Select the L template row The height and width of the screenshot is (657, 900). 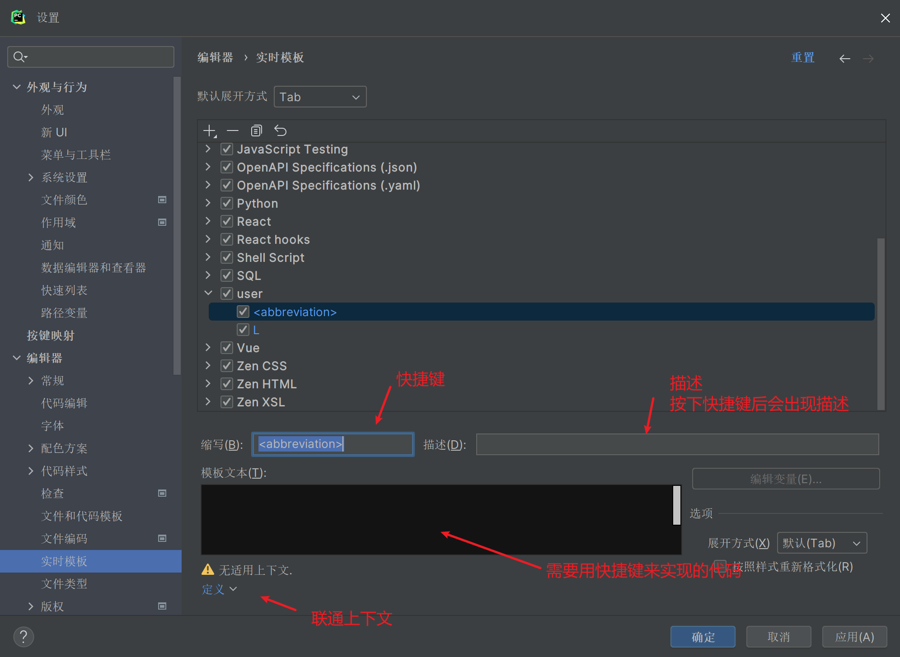tap(541, 330)
